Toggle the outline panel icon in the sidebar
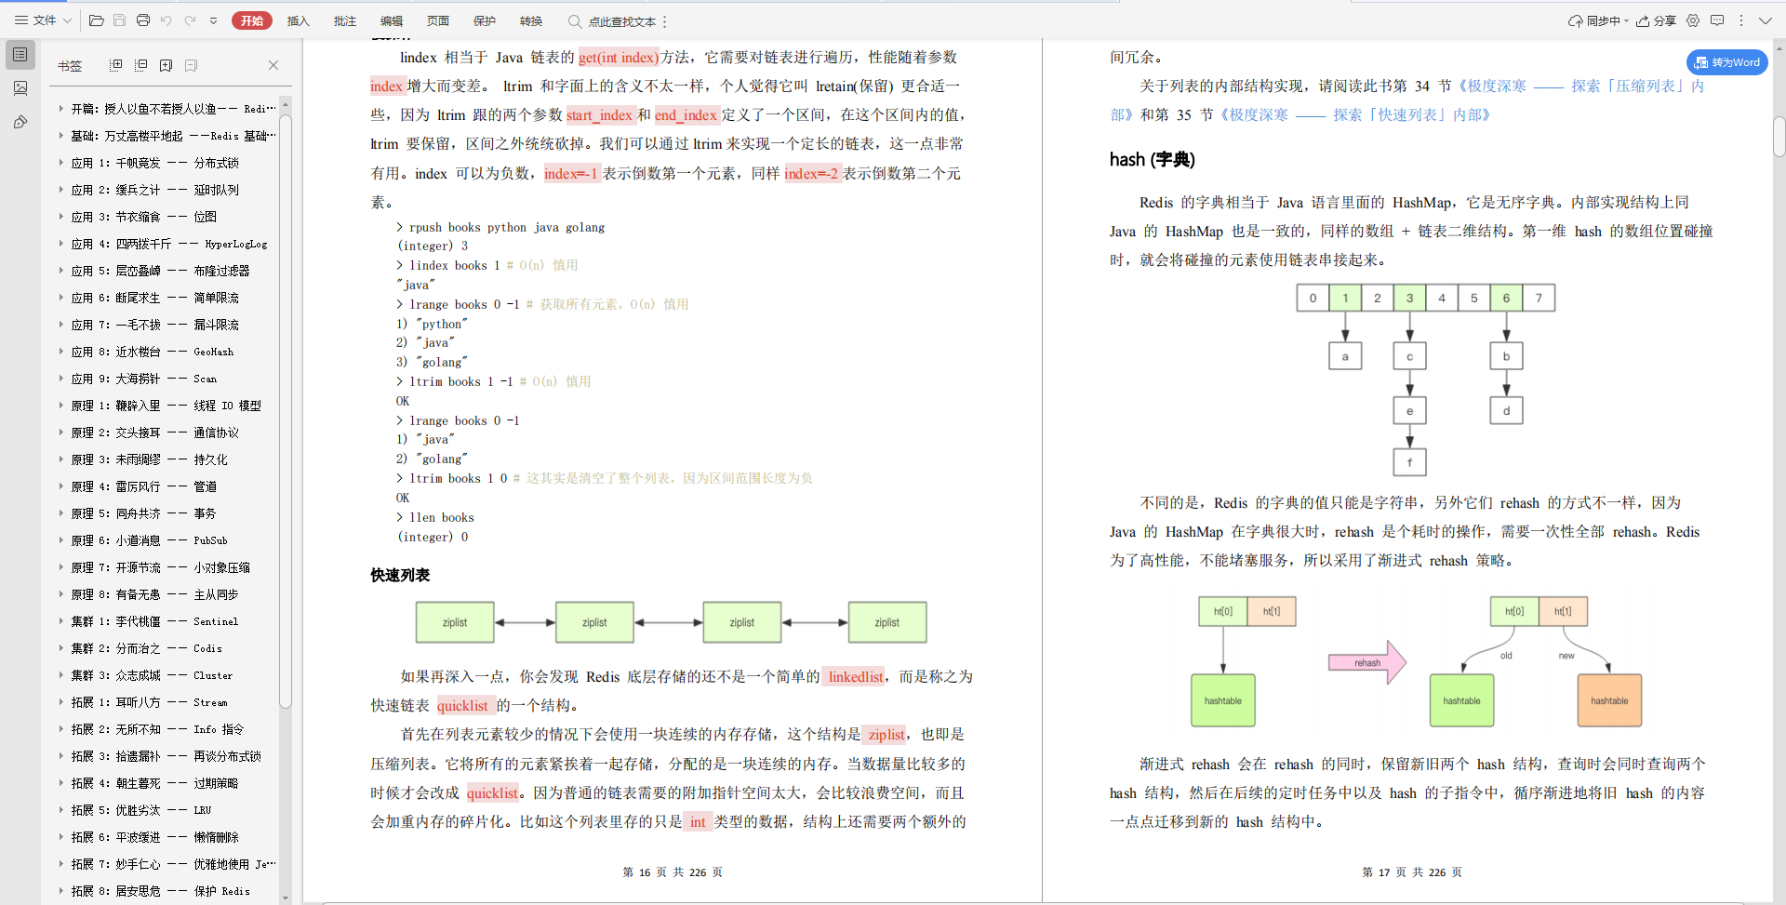Viewport: 1786px width, 905px height. tap(20, 55)
